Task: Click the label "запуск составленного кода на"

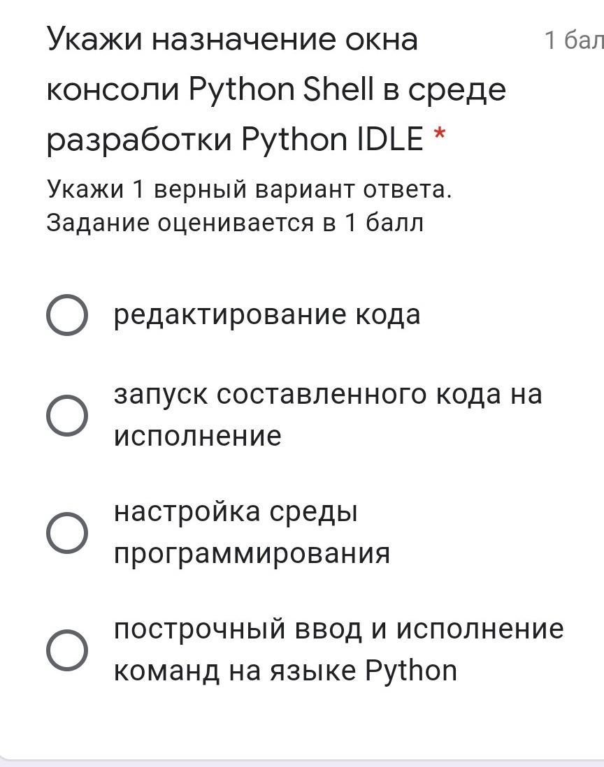Action: click(328, 395)
